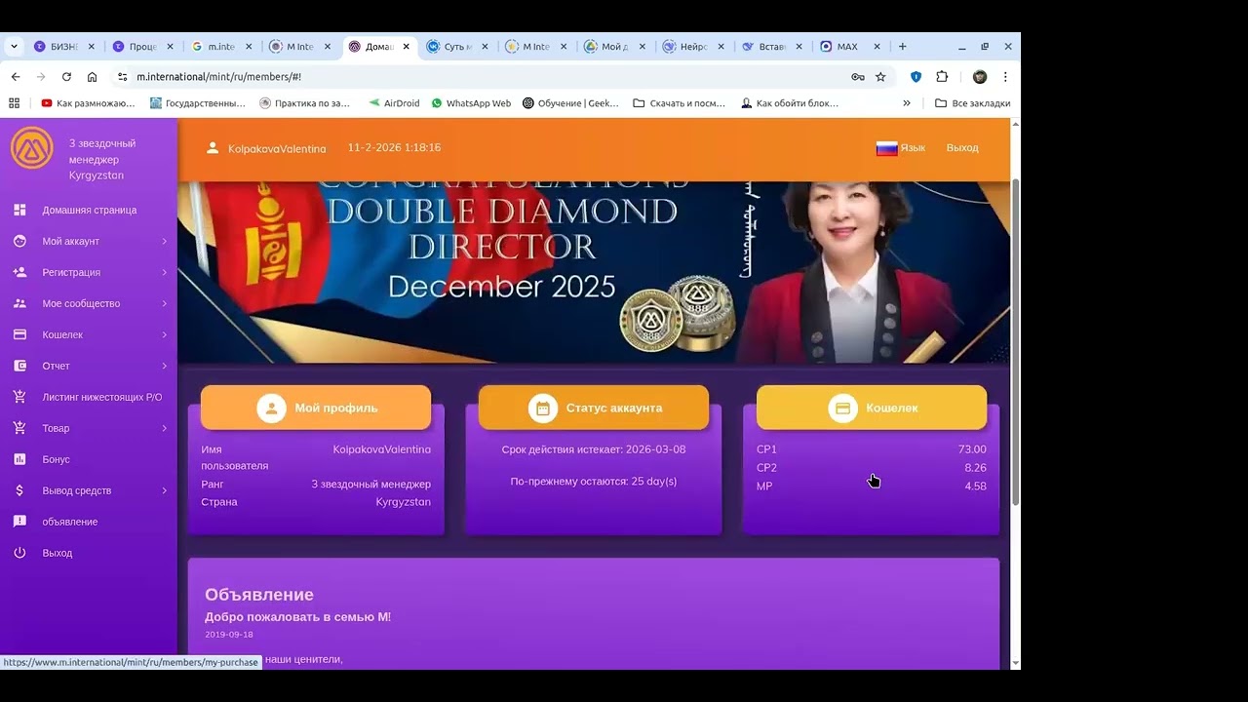Expand Мое сообщество submenu arrow

164,303
